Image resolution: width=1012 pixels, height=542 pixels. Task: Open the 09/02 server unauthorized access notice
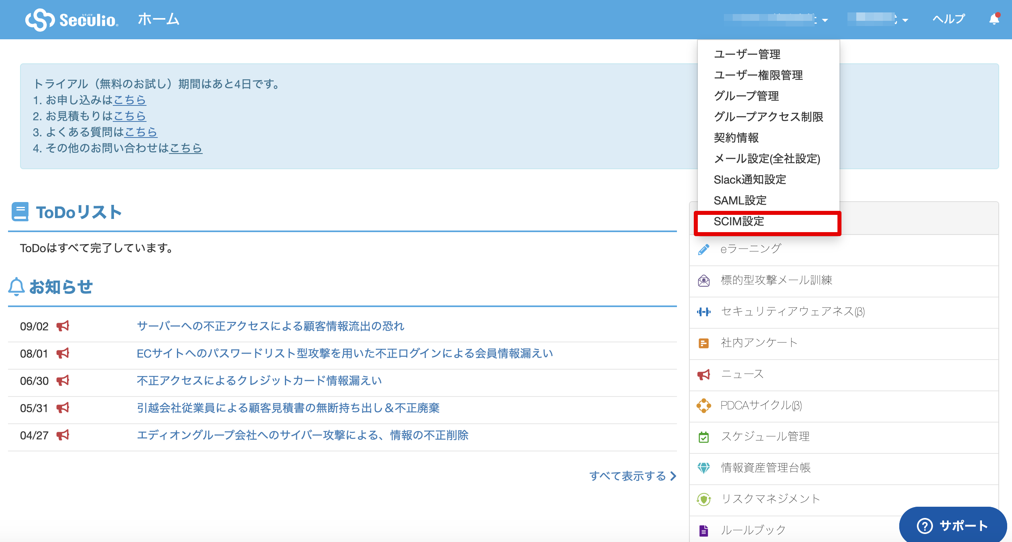270,326
